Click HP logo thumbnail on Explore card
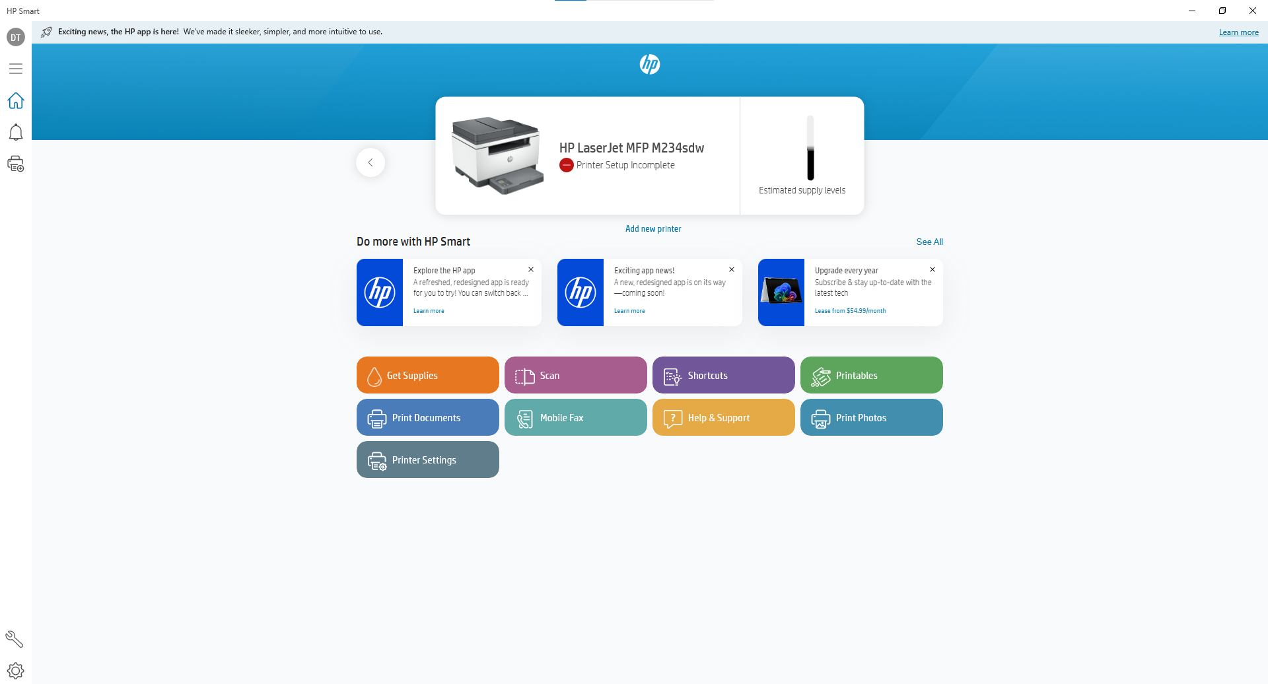 point(380,292)
